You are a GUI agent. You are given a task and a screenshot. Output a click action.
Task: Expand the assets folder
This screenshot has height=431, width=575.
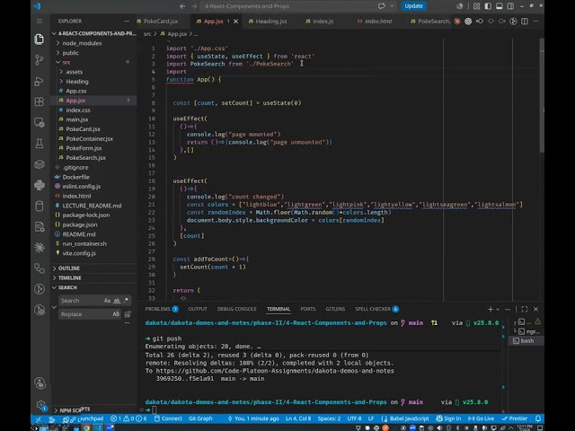[72, 72]
